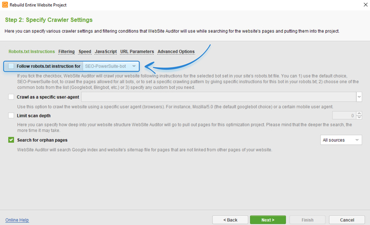The height and width of the screenshot is (225, 370).
Task: Enable Follow robots.txt instruction checkbox
Action: (12, 66)
